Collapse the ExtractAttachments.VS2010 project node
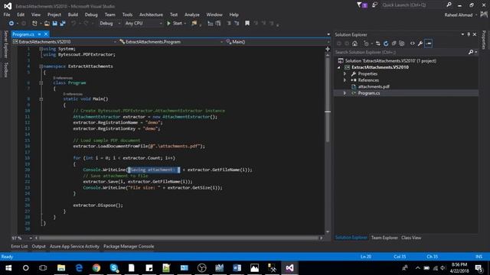The image size is (490, 275). 338,67
